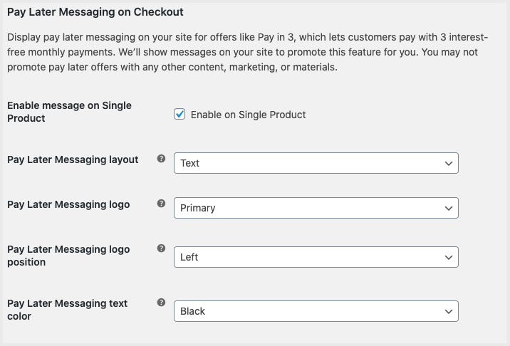The height and width of the screenshot is (346, 510).
Task: Open the logo position dropdown showing Left
Action: (316, 257)
